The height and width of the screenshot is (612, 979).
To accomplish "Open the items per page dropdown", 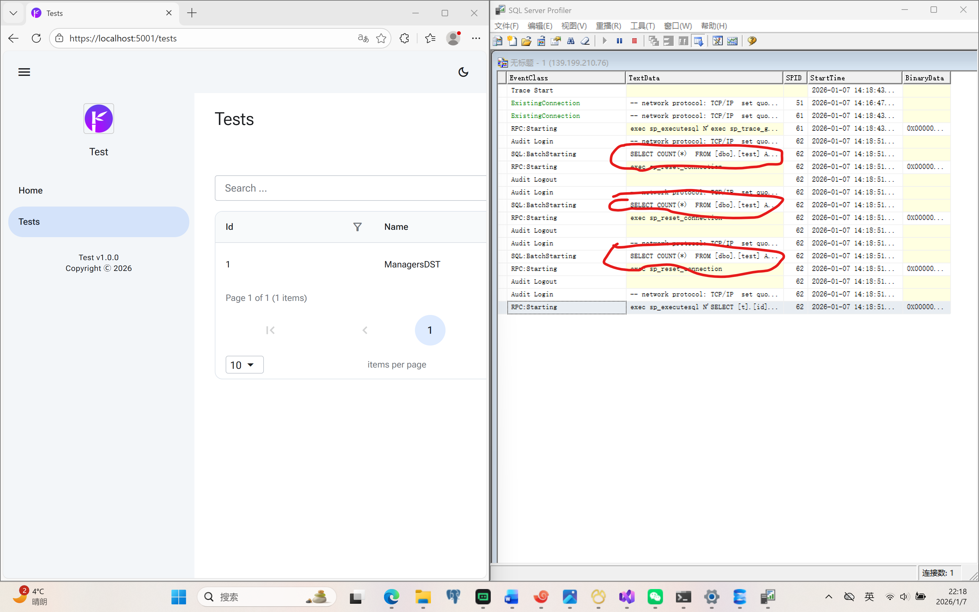I will click(x=244, y=365).
